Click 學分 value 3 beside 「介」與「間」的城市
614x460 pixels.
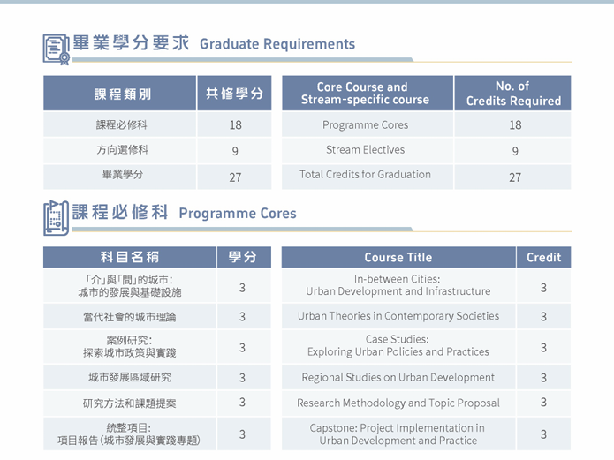244,287
